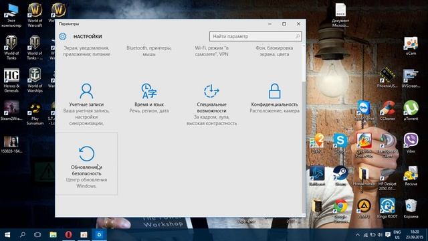Select the Recuva desktop shortcut
Viewport: 428px width, 241px height.
pos(411,175)
